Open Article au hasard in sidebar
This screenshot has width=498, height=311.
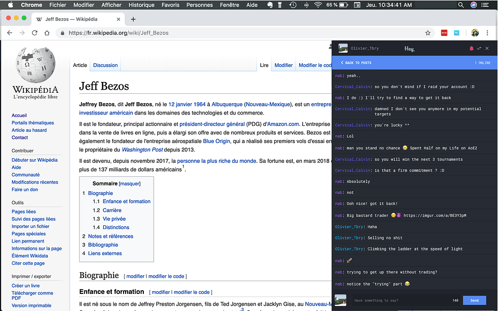[x=29, y=130]
